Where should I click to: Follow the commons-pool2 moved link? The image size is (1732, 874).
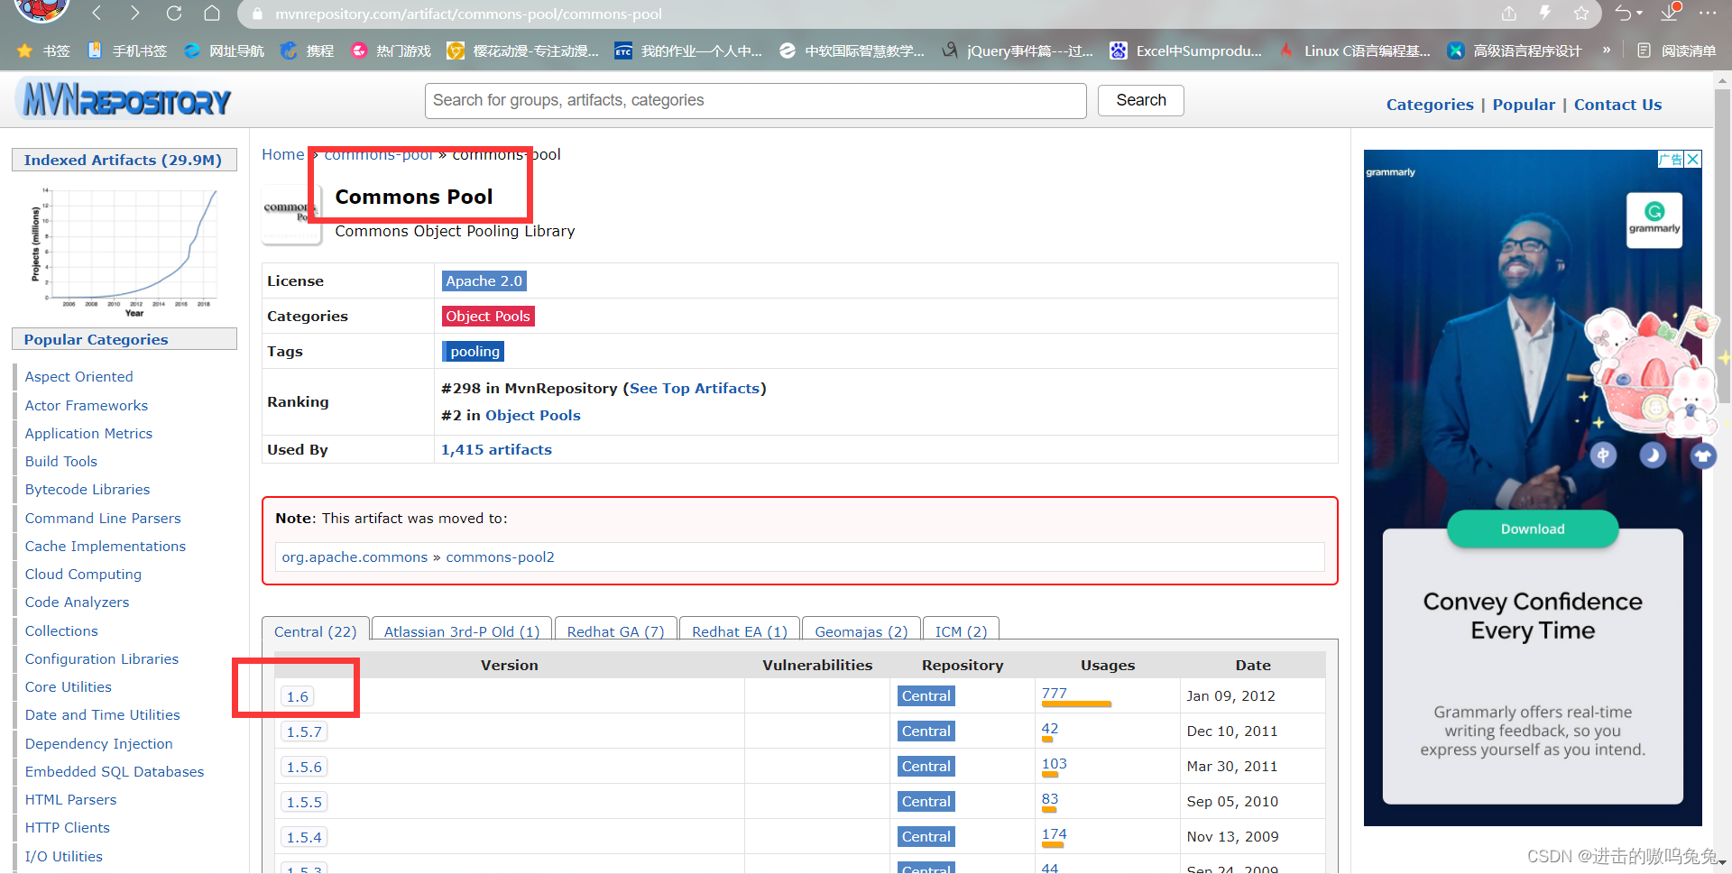(x=500, y=557)
